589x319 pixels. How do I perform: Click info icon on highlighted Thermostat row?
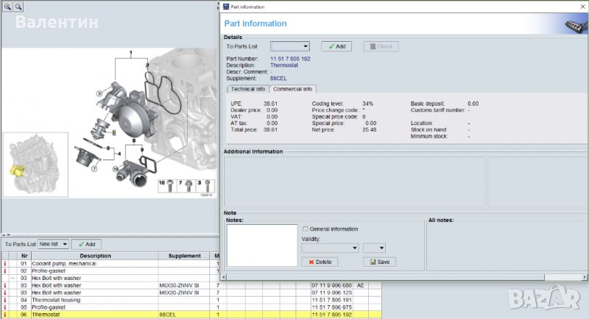tap(6, 315)
